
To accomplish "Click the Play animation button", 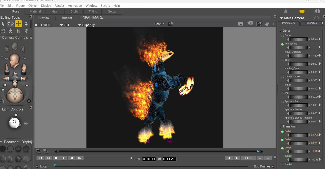I will (64, 158).
